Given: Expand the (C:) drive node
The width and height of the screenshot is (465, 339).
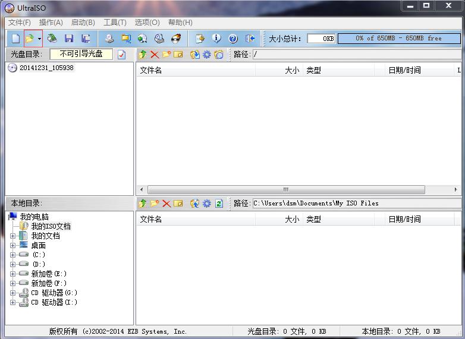Looking at the screenshot, I should (12, 255).
